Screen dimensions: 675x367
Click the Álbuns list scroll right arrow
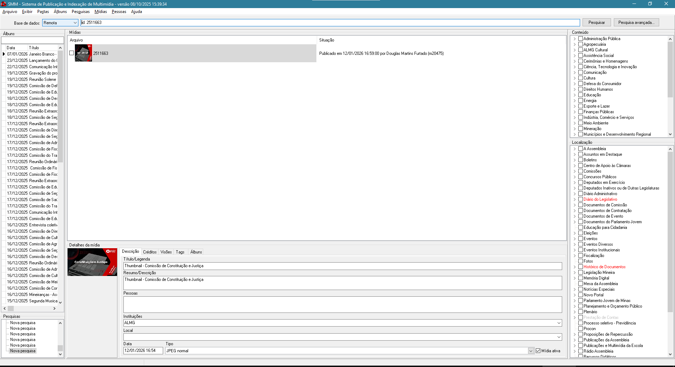click(54, 309)
